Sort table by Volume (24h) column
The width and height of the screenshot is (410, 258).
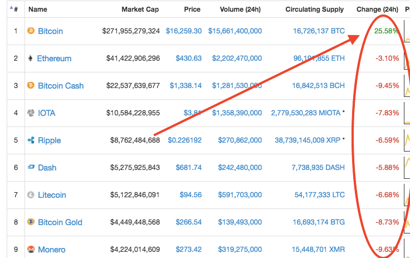(x=240, y=9)
